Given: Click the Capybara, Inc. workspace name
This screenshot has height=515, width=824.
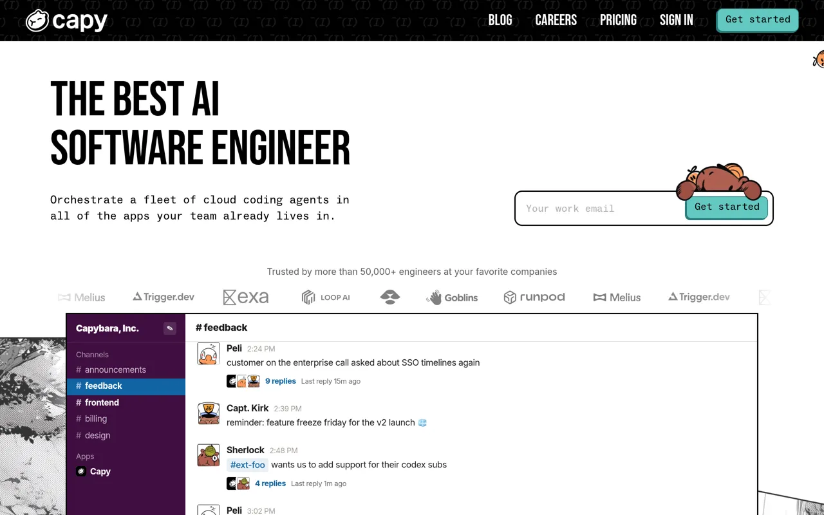Looking at the screenshot, I should [108, 328].
